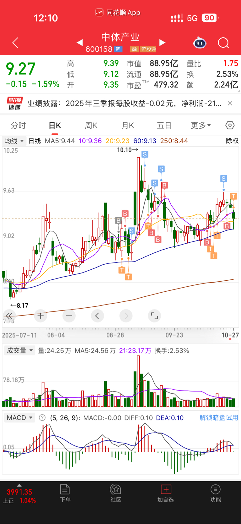
Task: Open MACD help question mark
Action: [x=42, y=418]
